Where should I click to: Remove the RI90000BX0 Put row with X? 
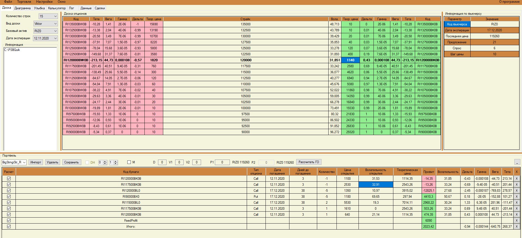pos(517,197)
